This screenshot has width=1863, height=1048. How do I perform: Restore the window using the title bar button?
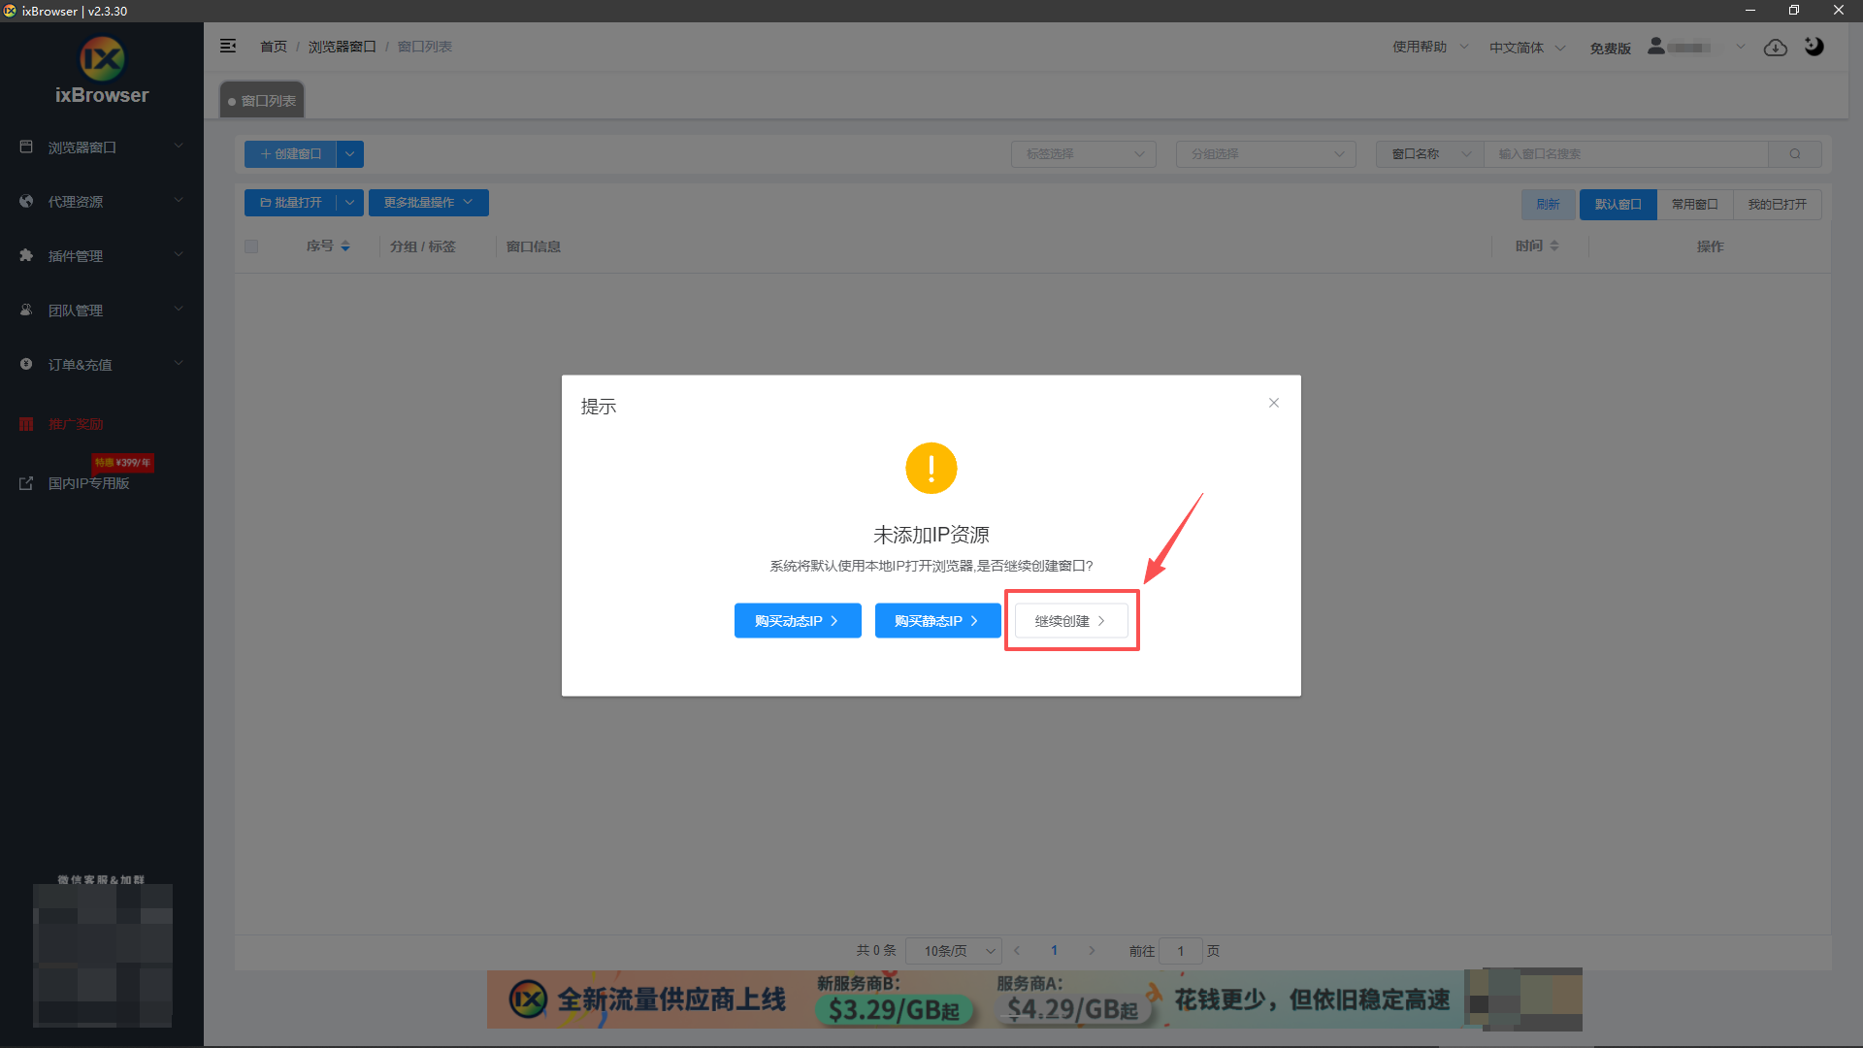(x=1794, y=11)
